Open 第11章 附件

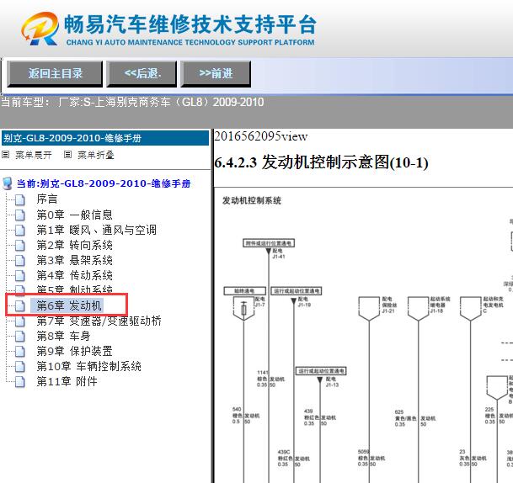67,381
